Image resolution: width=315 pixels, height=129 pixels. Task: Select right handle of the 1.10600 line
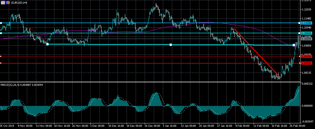tap(299, 33)
